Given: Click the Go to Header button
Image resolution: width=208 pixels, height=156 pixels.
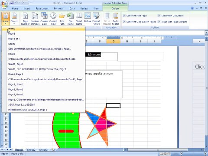Looking at the screenshot, I should 107,19.
